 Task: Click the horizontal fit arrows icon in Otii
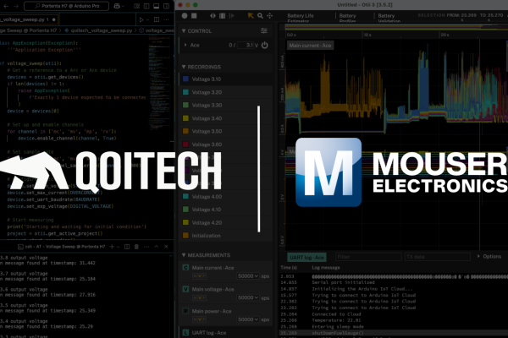point(213,15)
